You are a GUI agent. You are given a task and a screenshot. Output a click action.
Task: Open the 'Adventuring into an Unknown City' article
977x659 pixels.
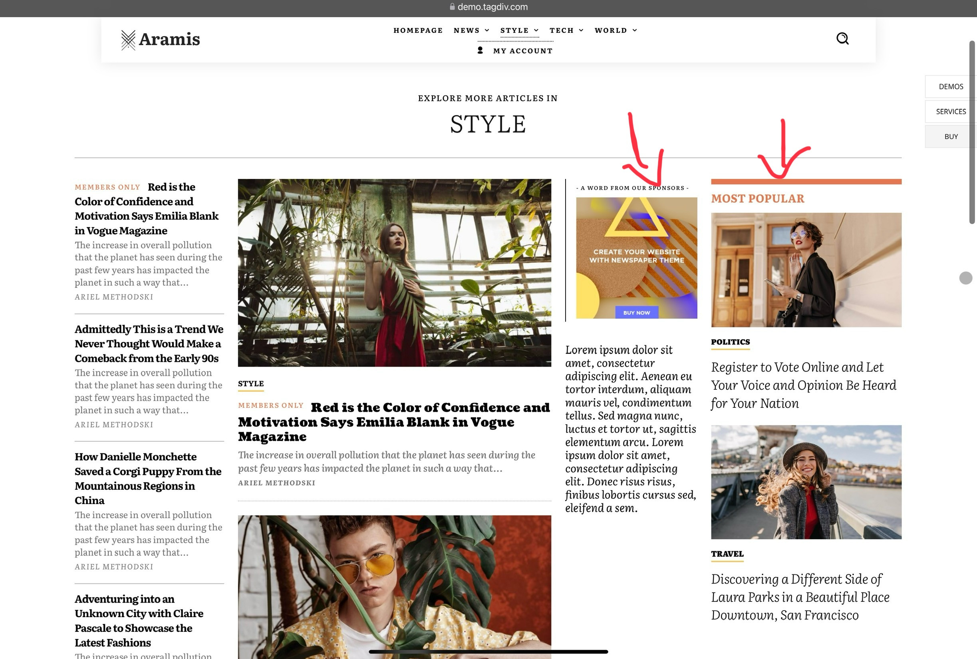[139, 621]
